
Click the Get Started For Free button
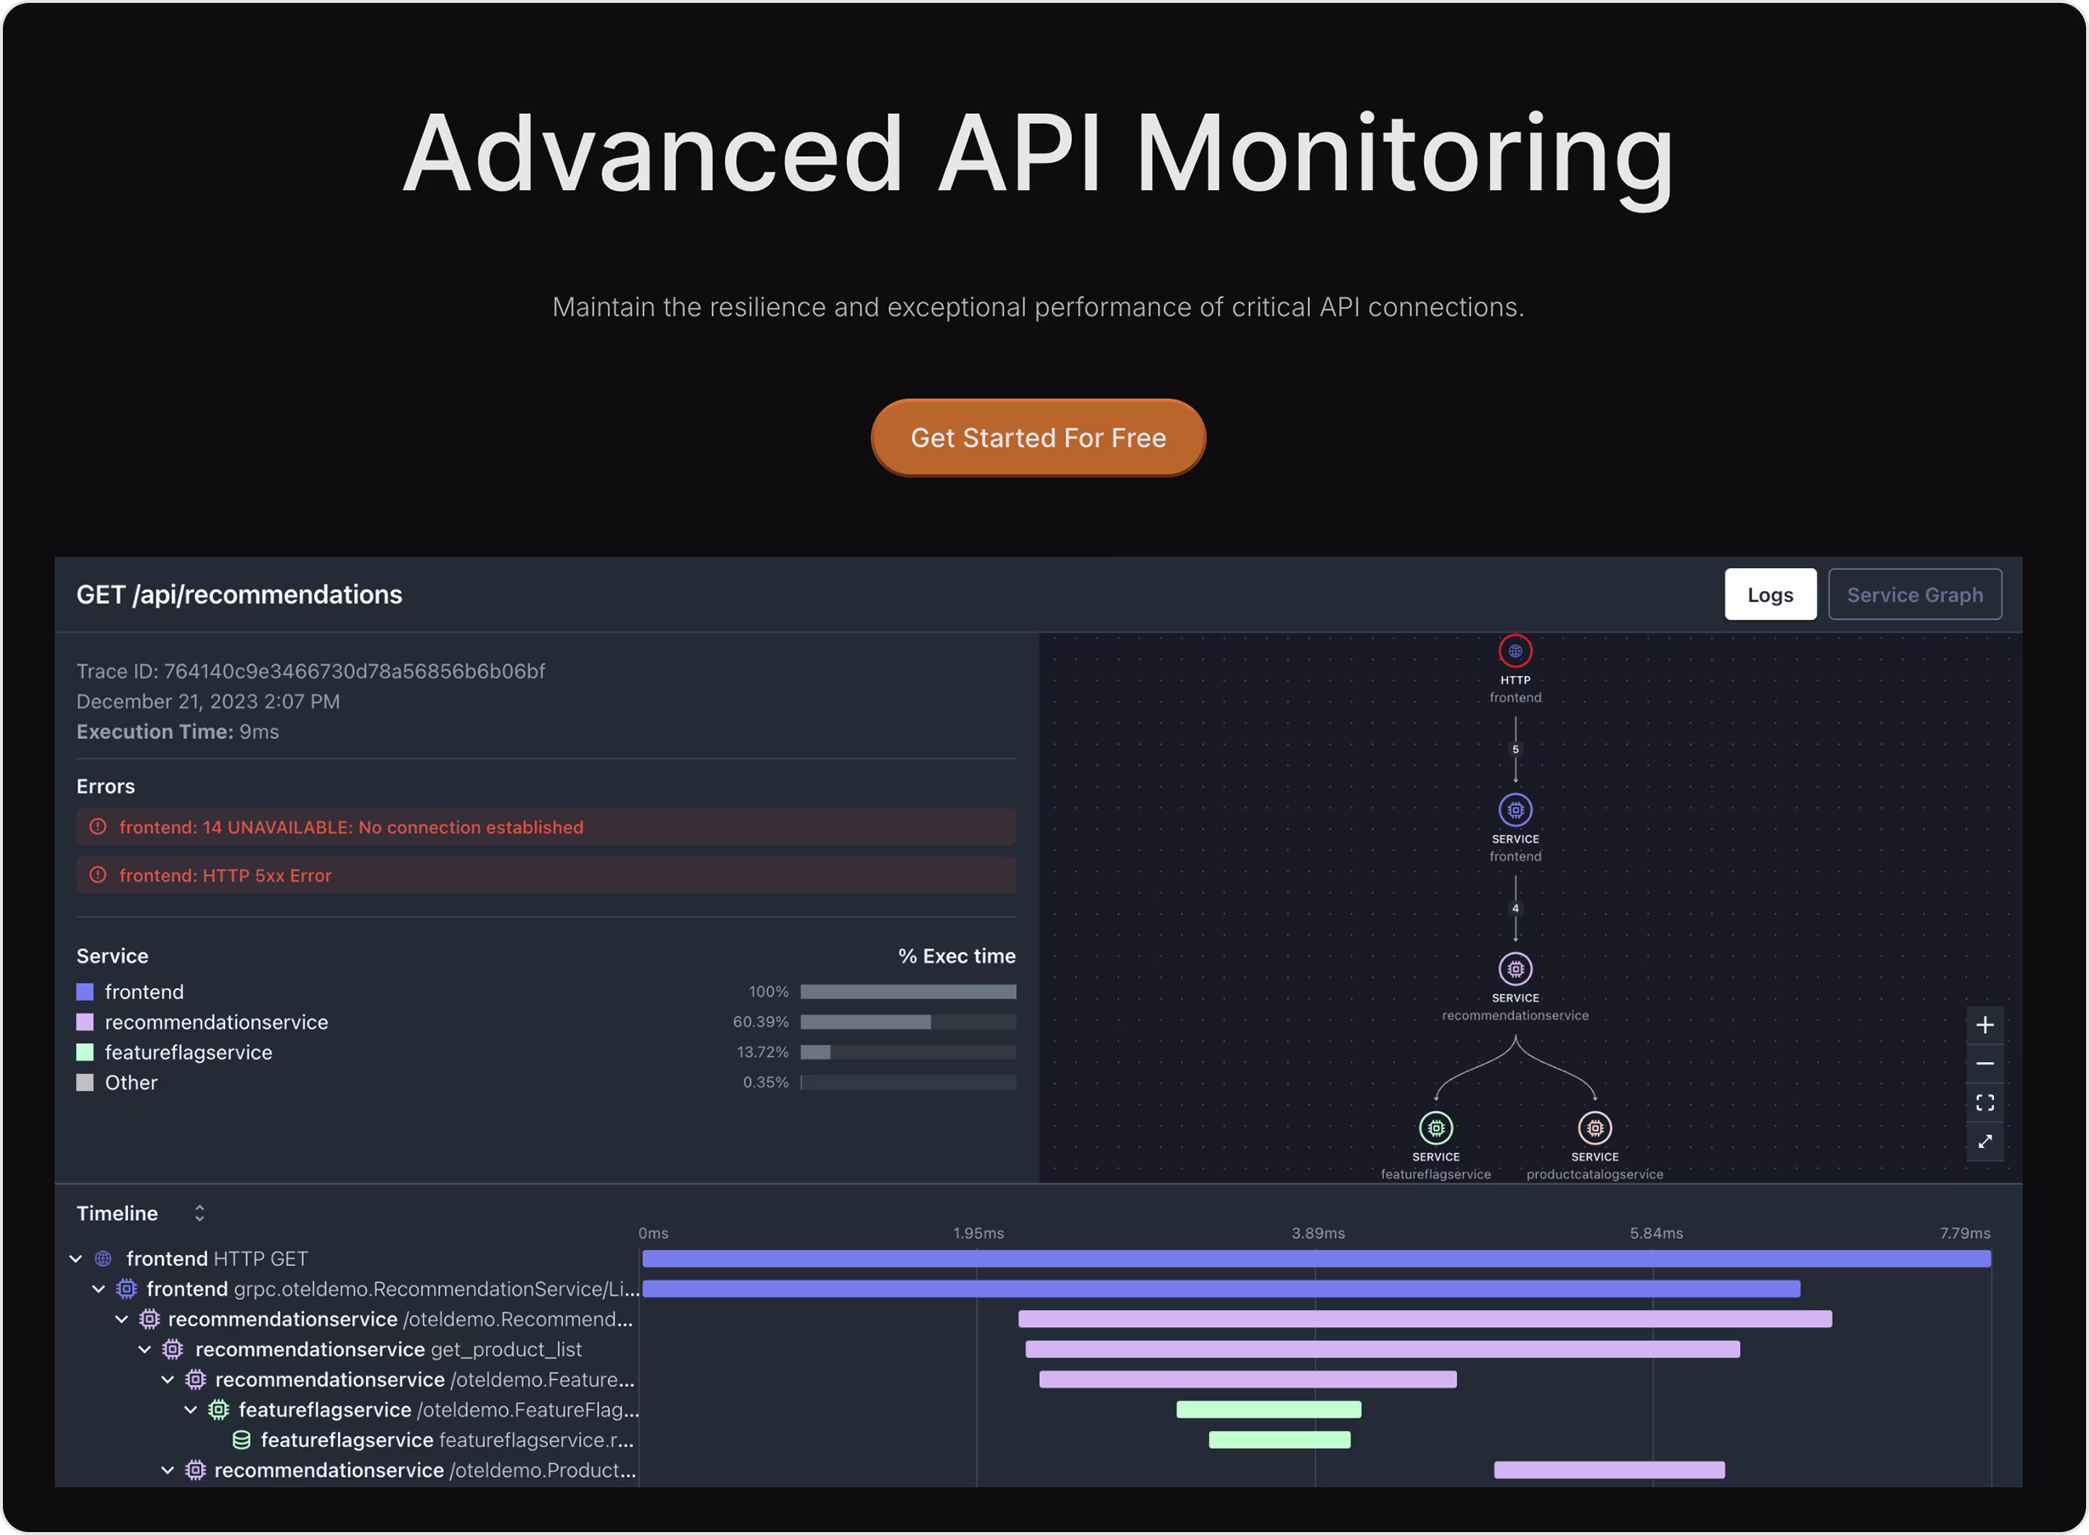pos(1037,437)
